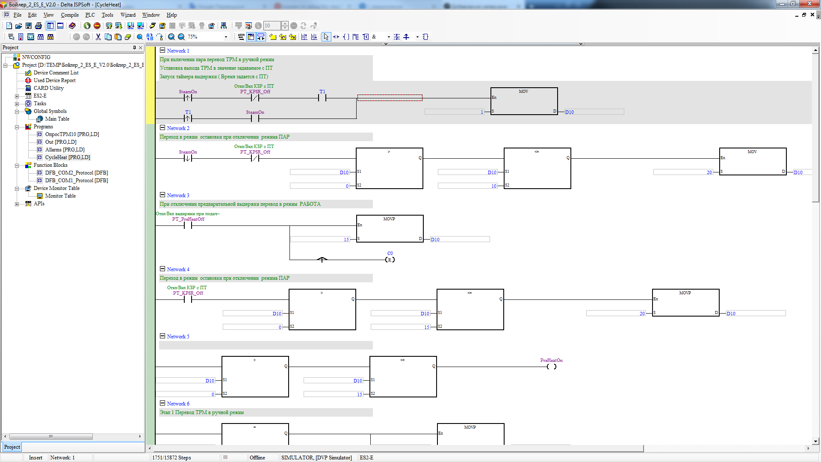
Task: Expand the Tasks tree node
Action: (x=17, y=104)
